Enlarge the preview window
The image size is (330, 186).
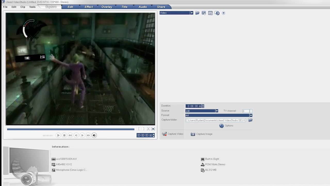coord(153,129)
